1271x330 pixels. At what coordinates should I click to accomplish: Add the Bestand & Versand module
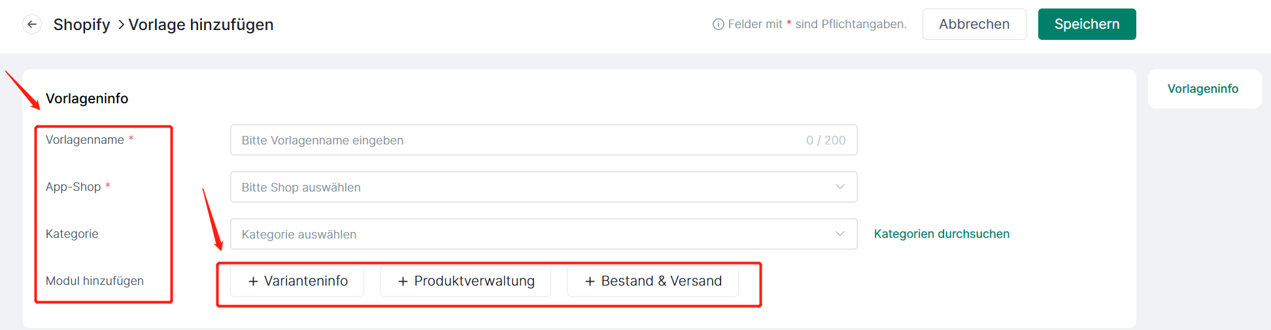pyautogui.click(x=652, y=281)
